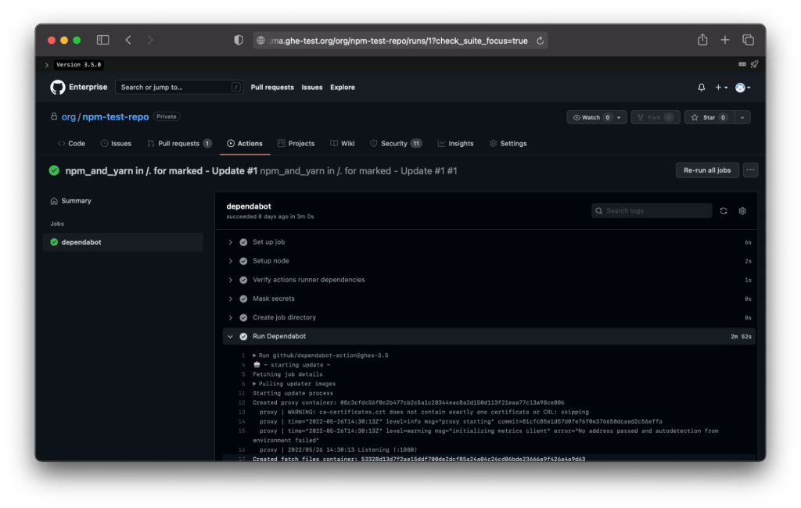Image resolution: width=801 pixels, height=508 pixels.
Task: Click the Search or jump to field
Action: tap(179, 88)
